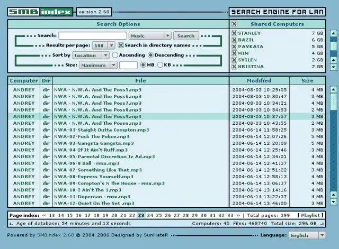Open file N.W.A. And The Poss9.mp3
The width and height of the screenshot is (339, 249).
click(97, 116)
